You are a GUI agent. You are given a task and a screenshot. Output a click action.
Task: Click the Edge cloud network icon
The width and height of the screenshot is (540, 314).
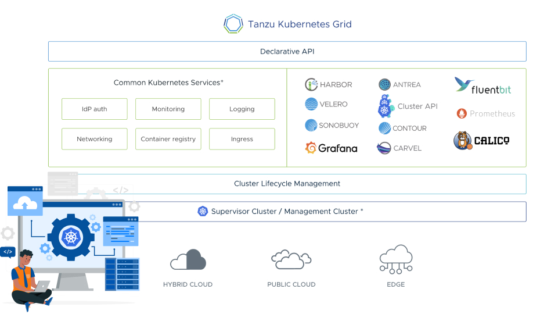[x=396, y=259]
